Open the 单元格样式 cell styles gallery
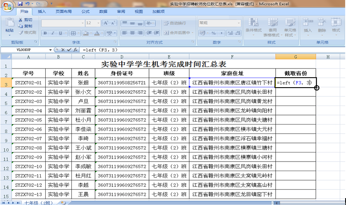The width and height of the screenshot is (346, 206). 290,27
